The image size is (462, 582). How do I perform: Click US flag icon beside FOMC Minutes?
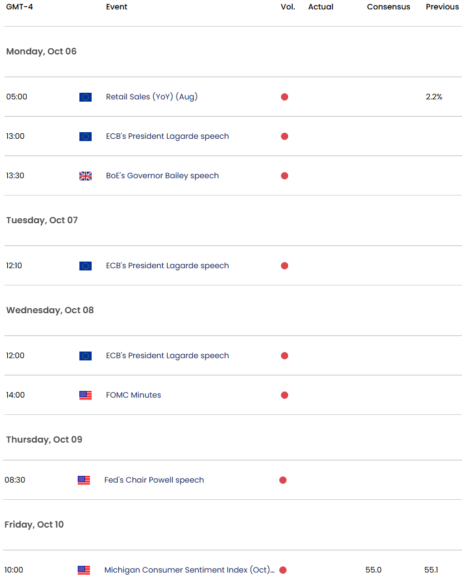(85, 395)
